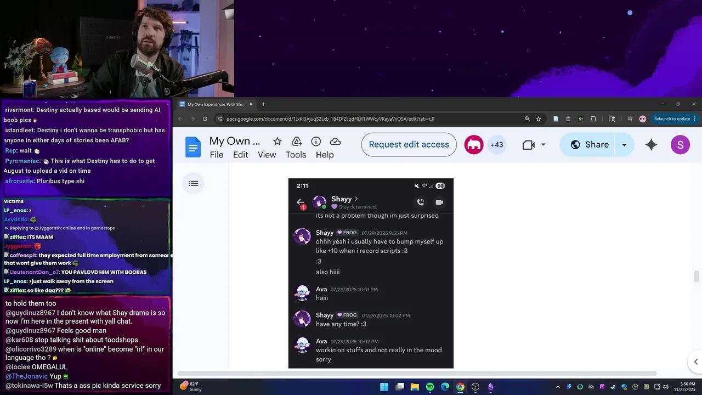This screenshot has width=702, height=395.
Task: Open the Help menu
Action: [x=325, y=155]
